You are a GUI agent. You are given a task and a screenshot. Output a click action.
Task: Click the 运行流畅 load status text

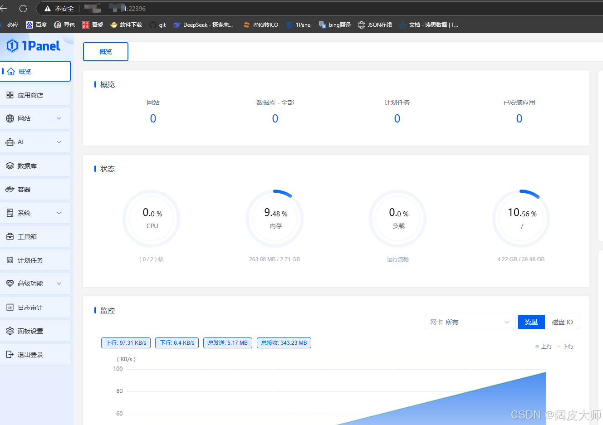coord(398,259)
